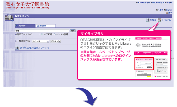Open the タイトル順 sort order dropdown
Screen dimensions: 177x107
pos(41,41)
